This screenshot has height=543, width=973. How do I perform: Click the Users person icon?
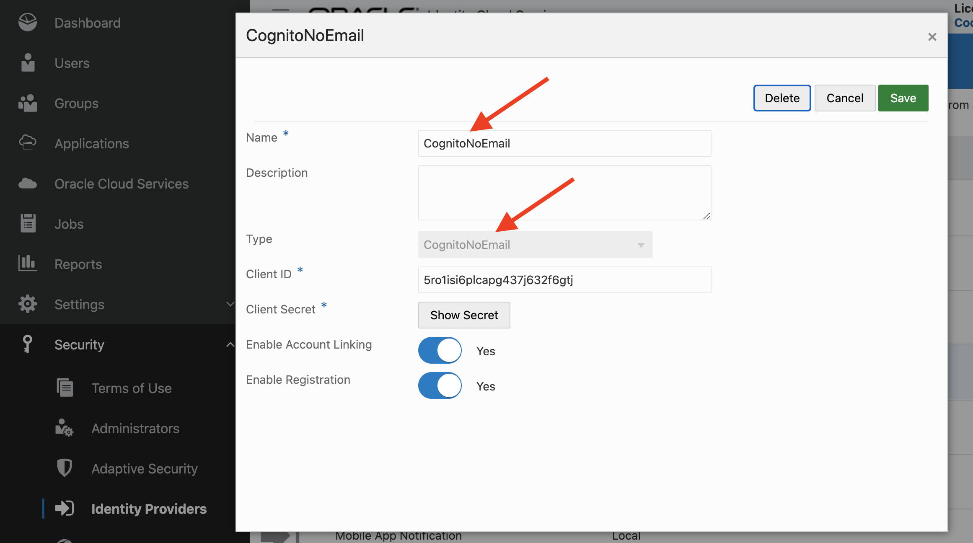click(x=28, y=63)
